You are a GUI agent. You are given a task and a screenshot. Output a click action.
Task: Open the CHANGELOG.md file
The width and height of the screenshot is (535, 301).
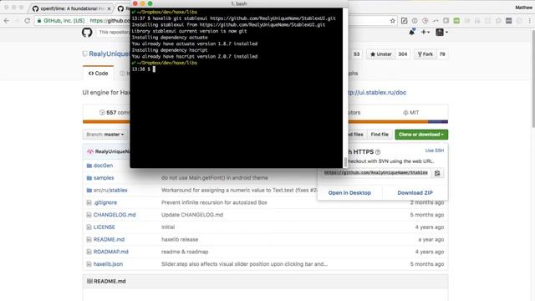click(x=115, y=215)
